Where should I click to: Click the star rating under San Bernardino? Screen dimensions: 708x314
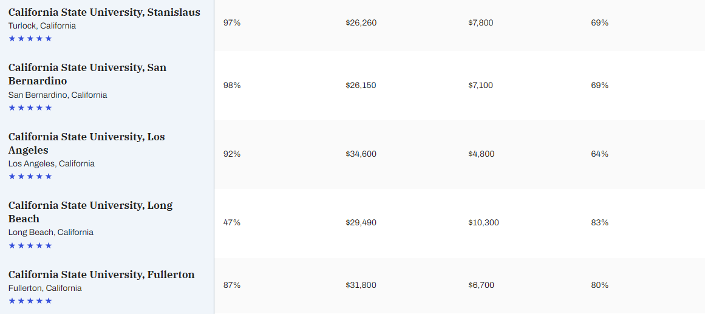point(30,108)
